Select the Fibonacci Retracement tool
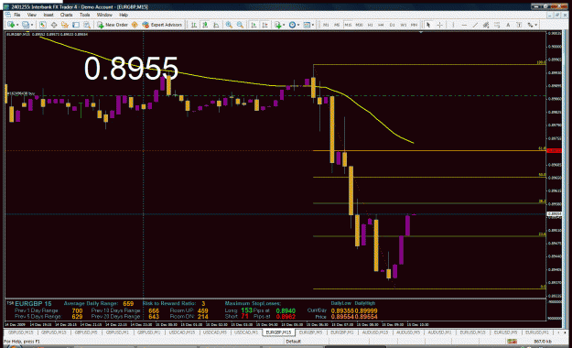This screenshot has width=572, height=348. click(x=497, y=25)
